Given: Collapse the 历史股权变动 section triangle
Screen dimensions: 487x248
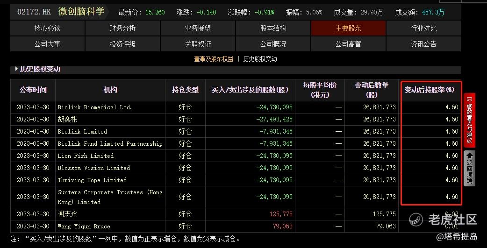Looking at the screenshot, I should point(16,69).
